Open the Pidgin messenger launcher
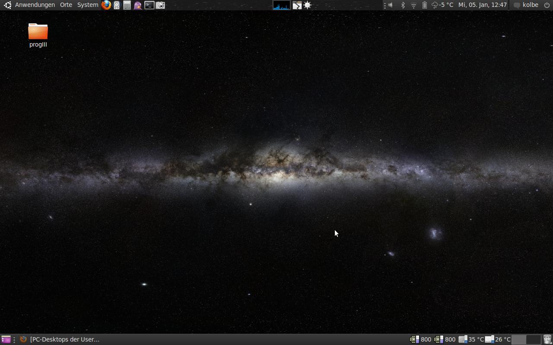 (138, 5)
